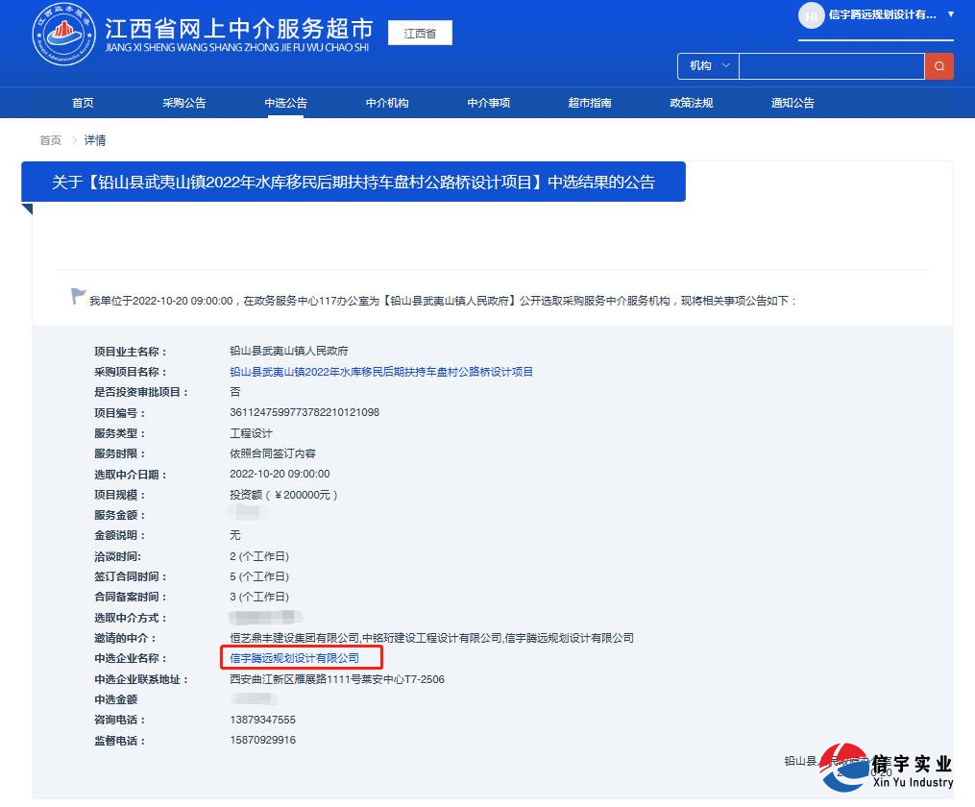Screen dimensions: 975x807
Task: Open the 通知公告 announcements page
Action: 792,103
